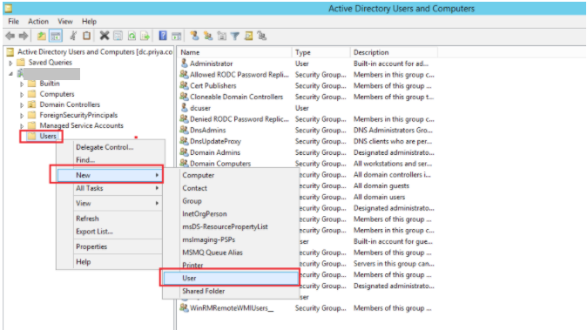Select the Users container in tree

[x=48, y=136]
